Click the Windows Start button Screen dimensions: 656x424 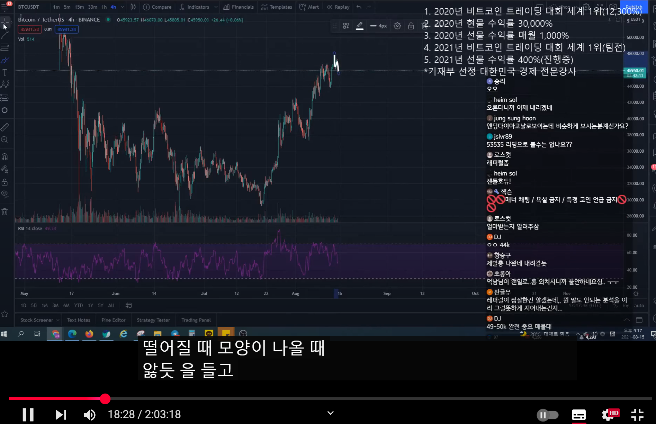point(4,334)
